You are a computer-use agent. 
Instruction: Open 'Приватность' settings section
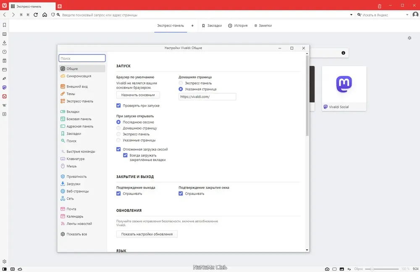point(82,177)
